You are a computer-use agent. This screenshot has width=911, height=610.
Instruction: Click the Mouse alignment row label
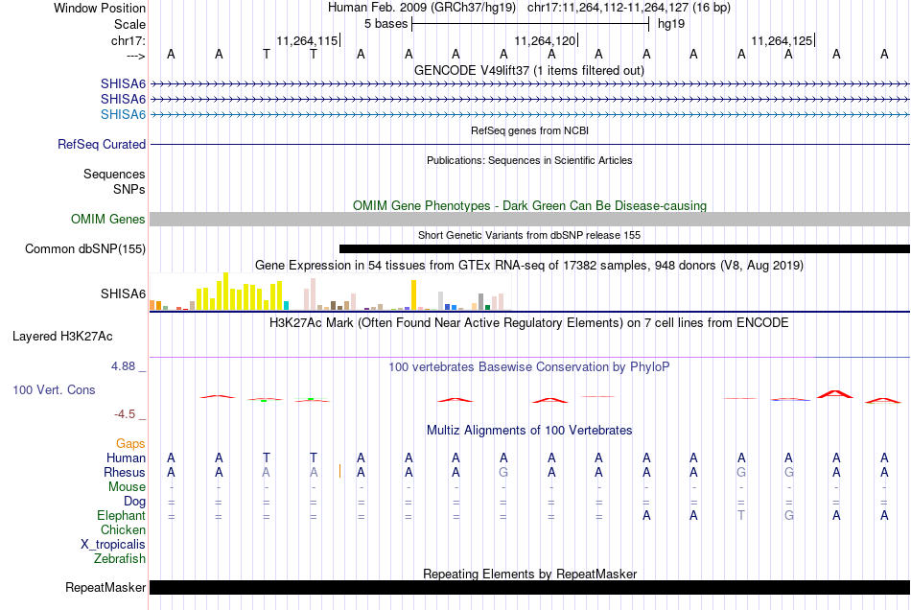click(x=127, y=487)
